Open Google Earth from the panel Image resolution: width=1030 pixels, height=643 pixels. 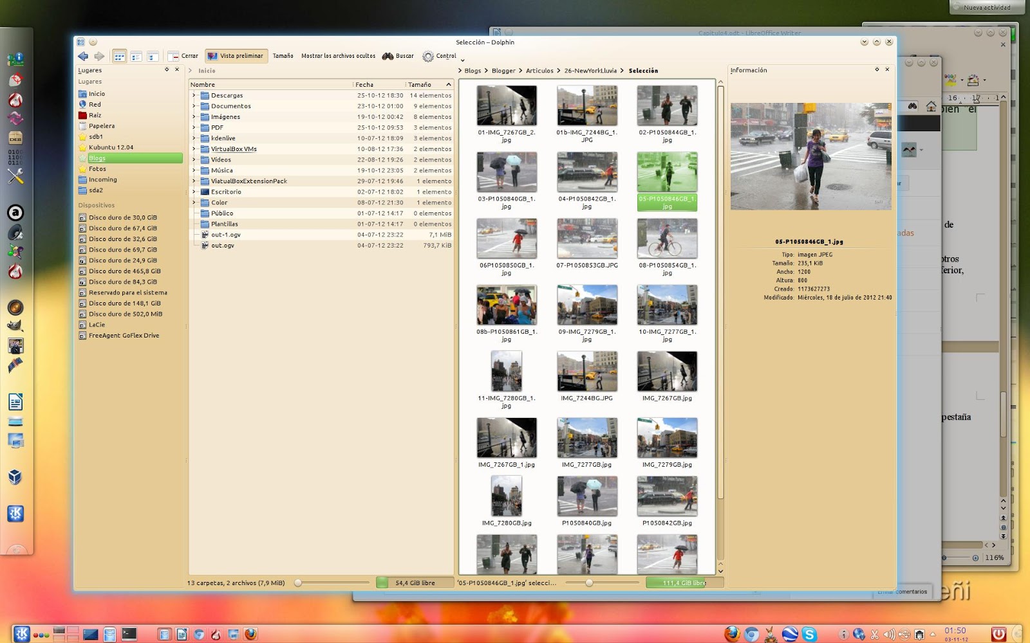coord(790,634)
